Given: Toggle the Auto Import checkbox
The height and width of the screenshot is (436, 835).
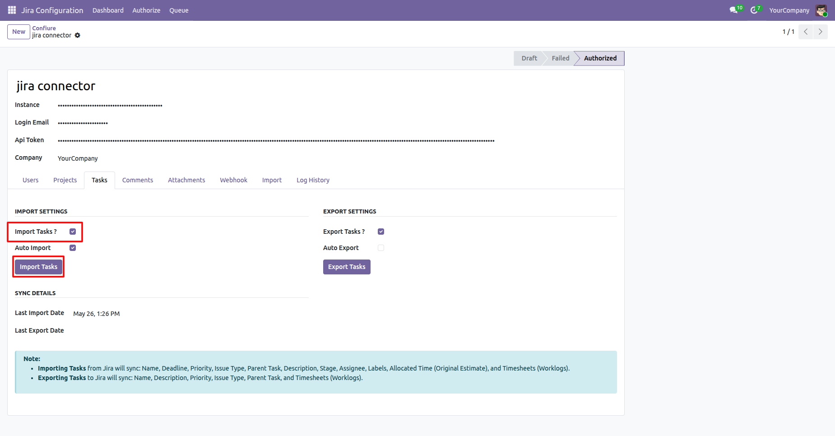Looking at the screenshot, I should (x=73, y=248).
